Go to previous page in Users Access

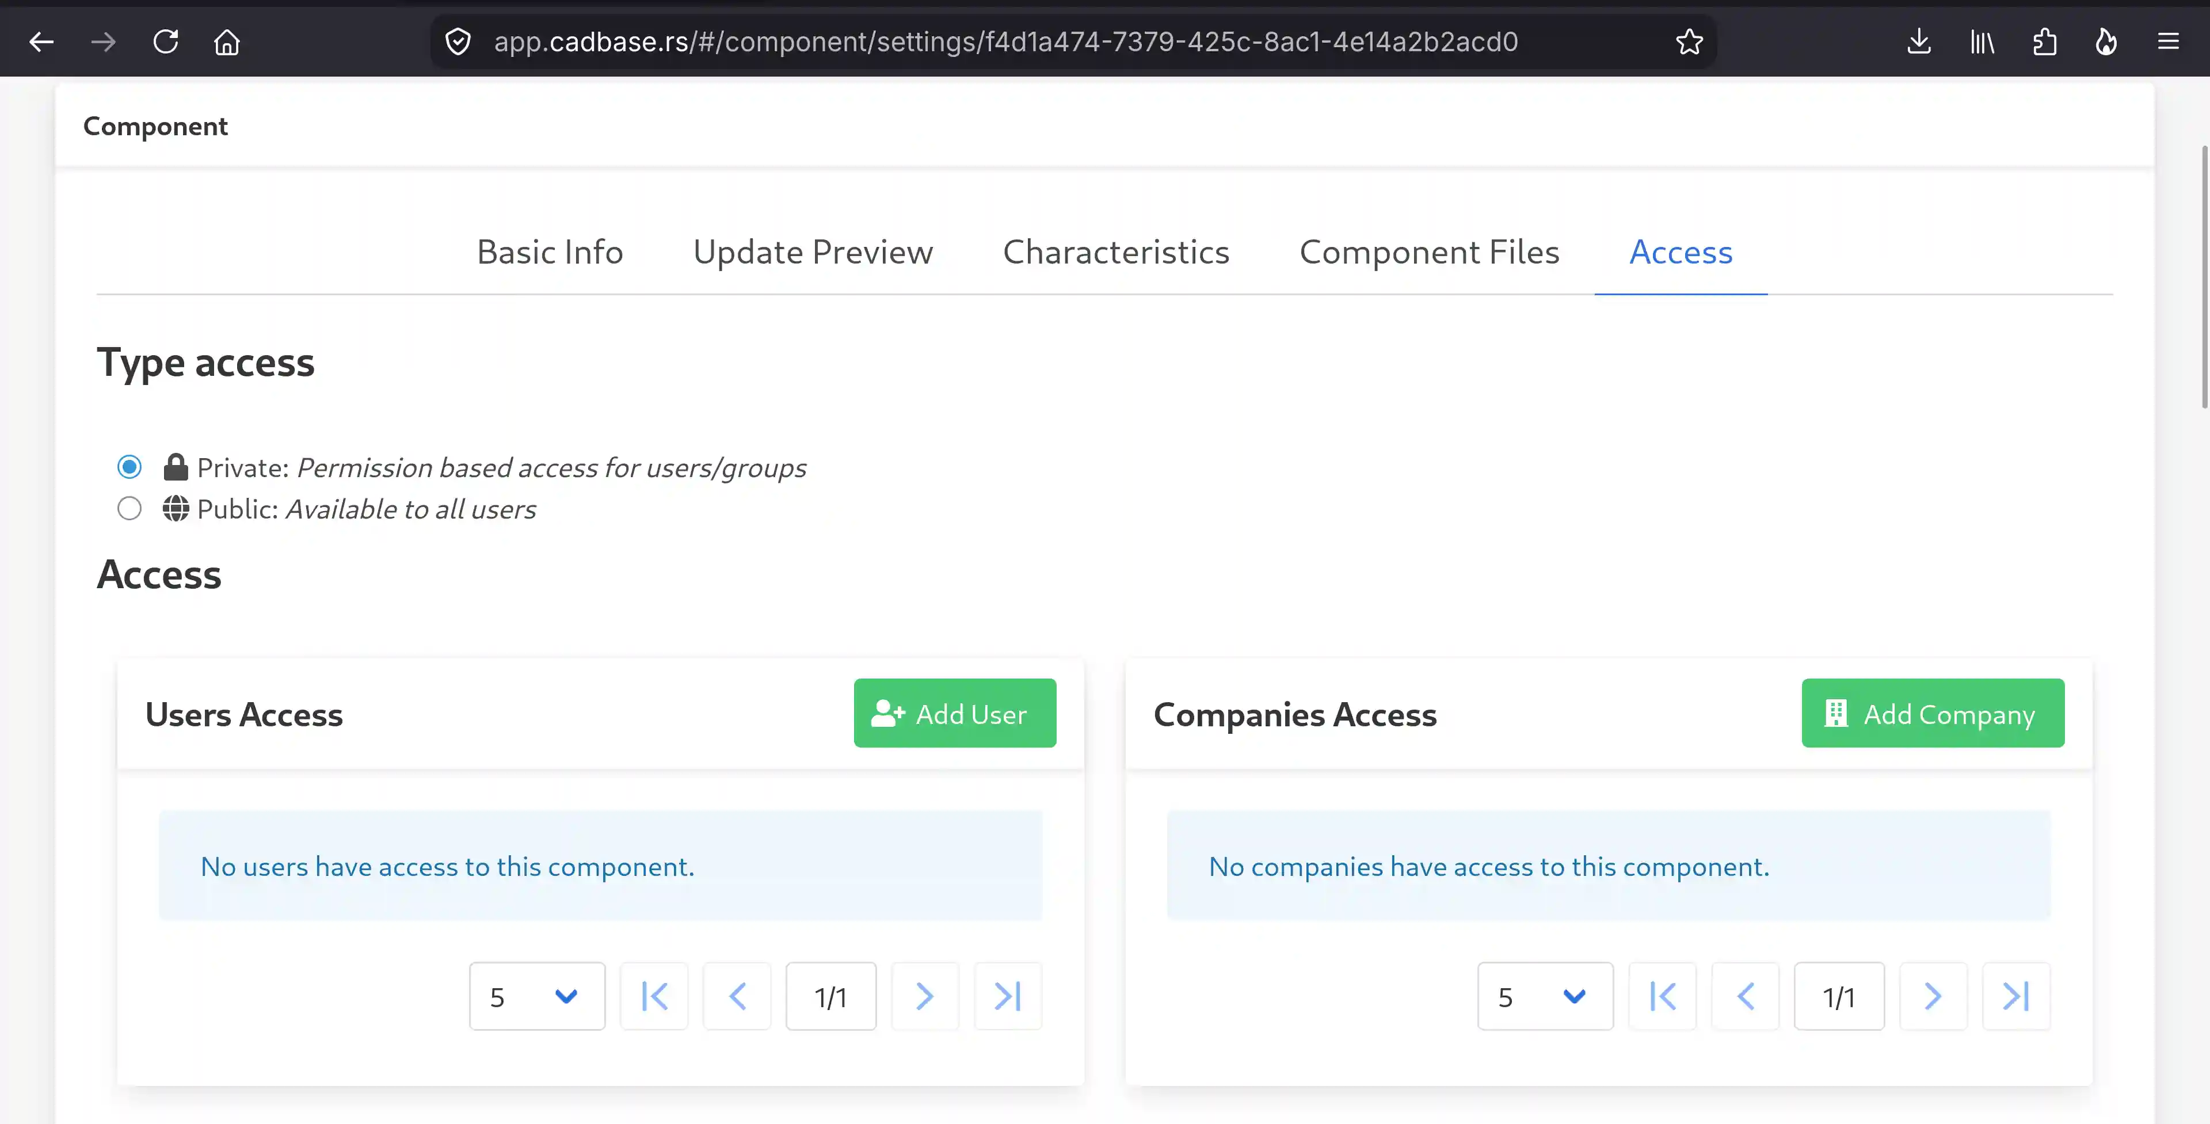click(x=737, y=996)
